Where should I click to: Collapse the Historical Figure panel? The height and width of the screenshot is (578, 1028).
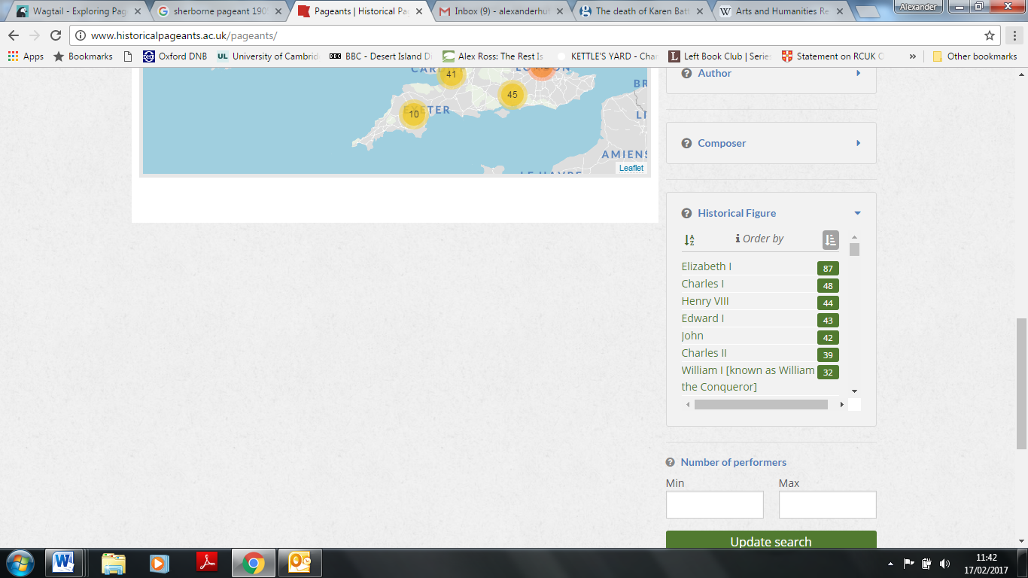click(x=858, y=213)
